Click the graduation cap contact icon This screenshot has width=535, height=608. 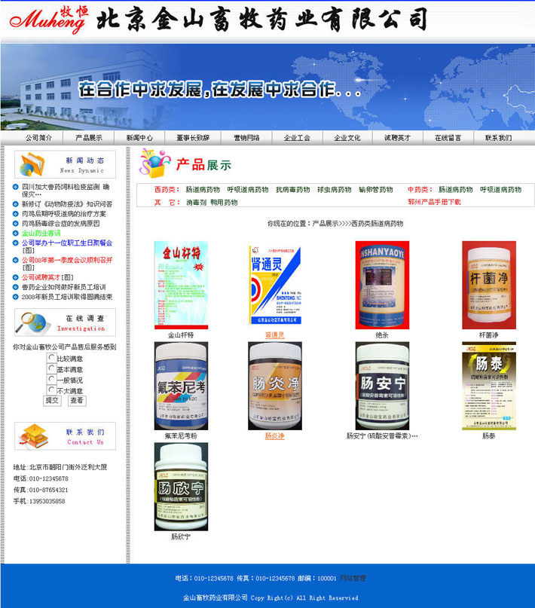tap(34, 437)
